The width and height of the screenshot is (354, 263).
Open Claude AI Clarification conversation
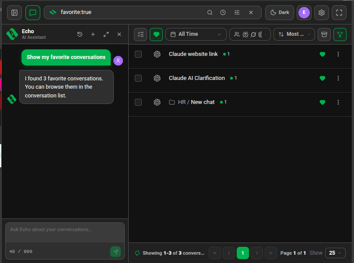coord(197,78)
